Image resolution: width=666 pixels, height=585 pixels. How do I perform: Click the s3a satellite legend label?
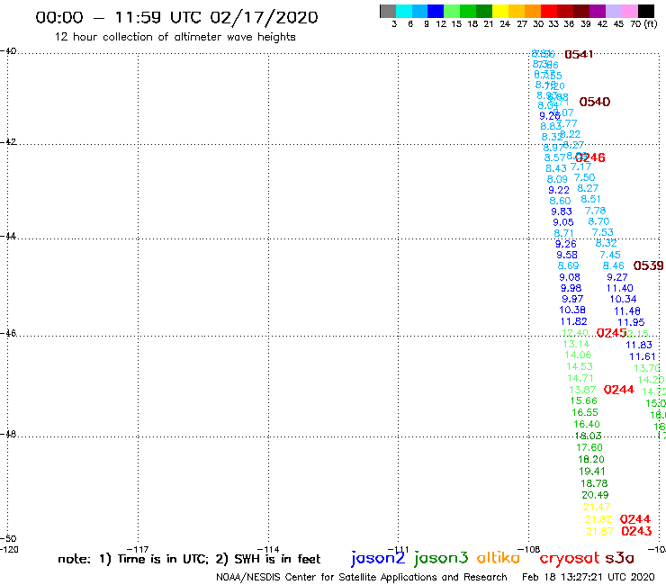620,558
